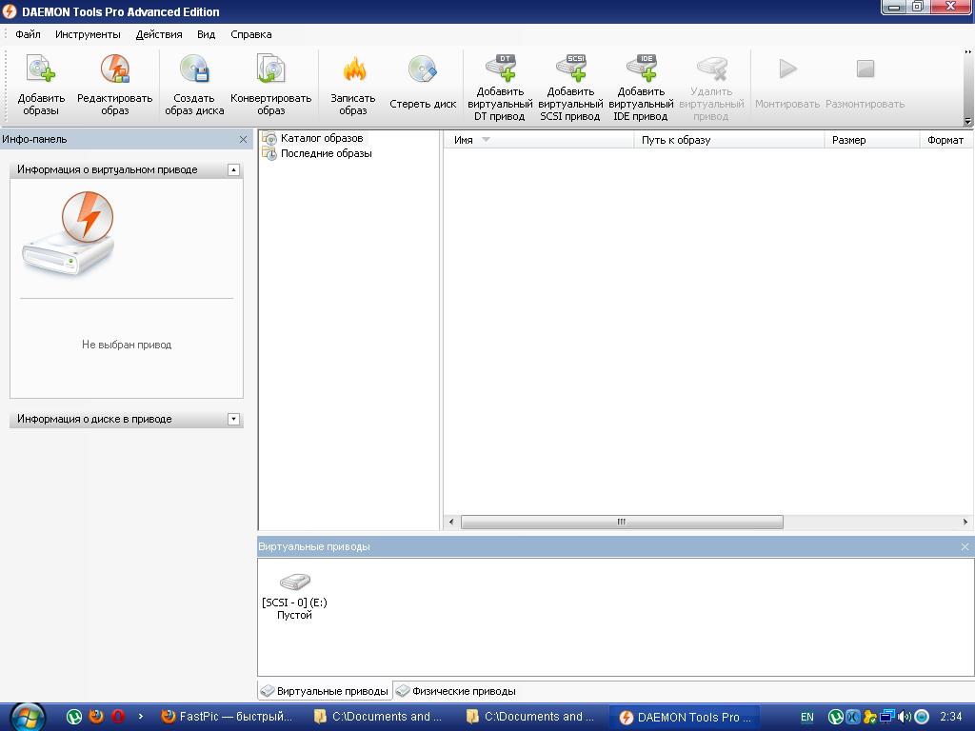Launch Firefox from quick launch
The image size is (975, 731).
point(96,716)
